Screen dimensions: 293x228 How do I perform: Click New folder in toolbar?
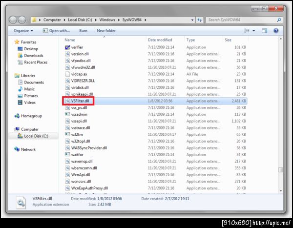point(106,31)
